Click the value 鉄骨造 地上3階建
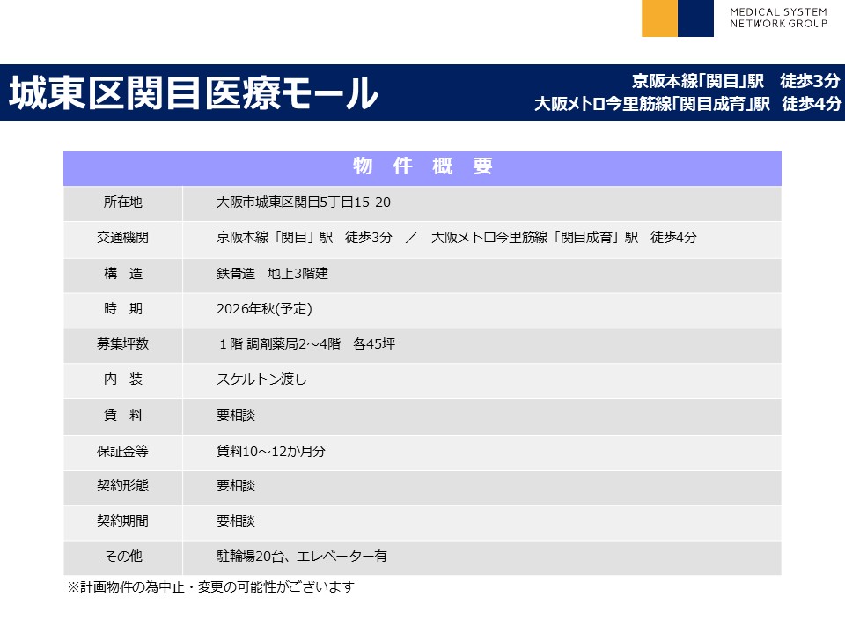This screenshot has height=634, width=845. [272, 273]
